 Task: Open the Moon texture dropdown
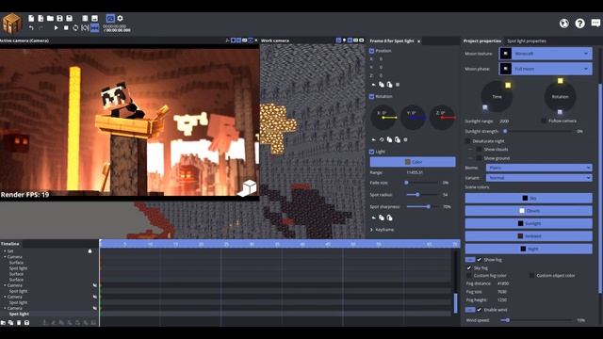pos(546,54)
